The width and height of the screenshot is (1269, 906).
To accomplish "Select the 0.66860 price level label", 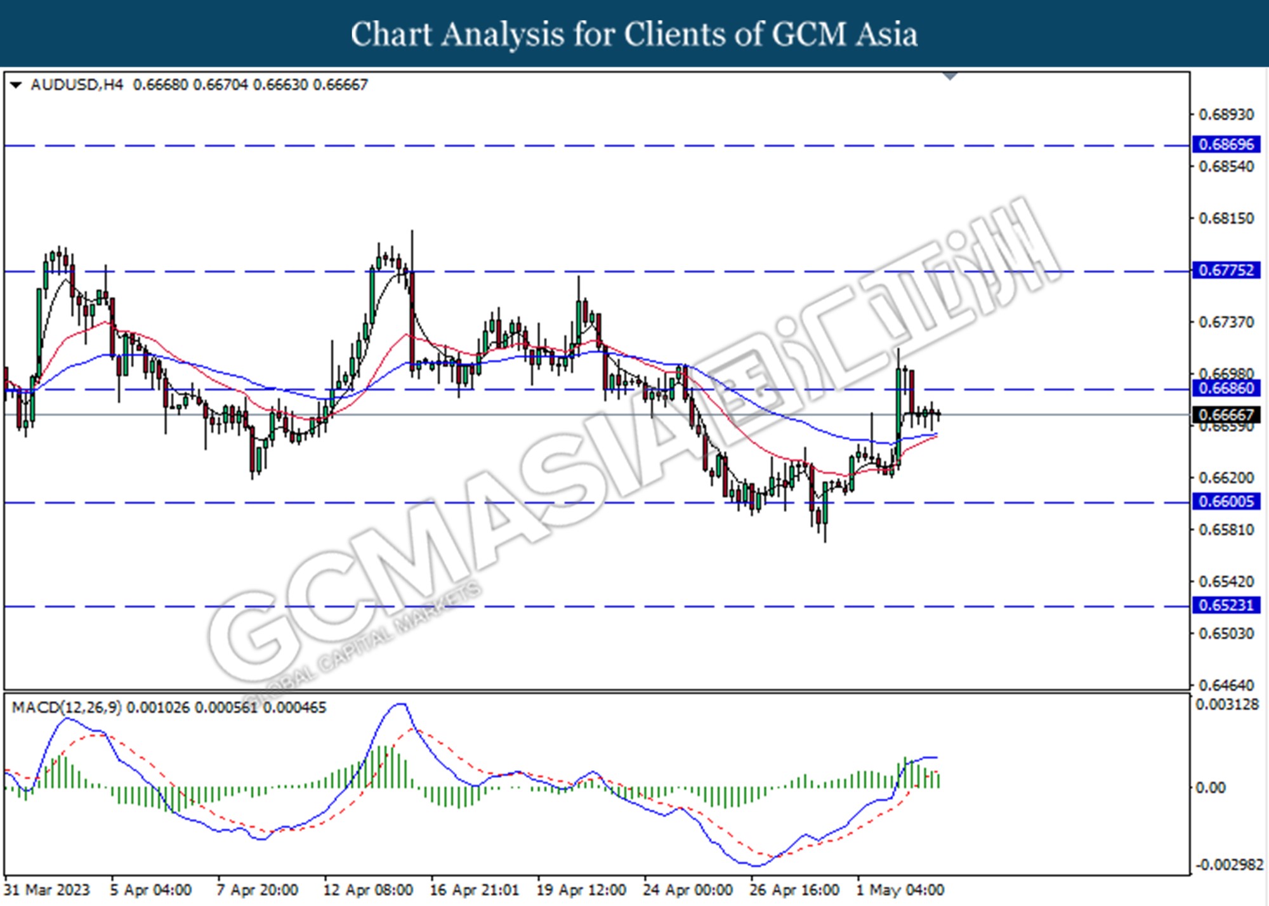I will [x=1226, y=388].
